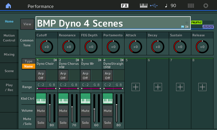
Task: Switch part display to Type
Action: 29,61
